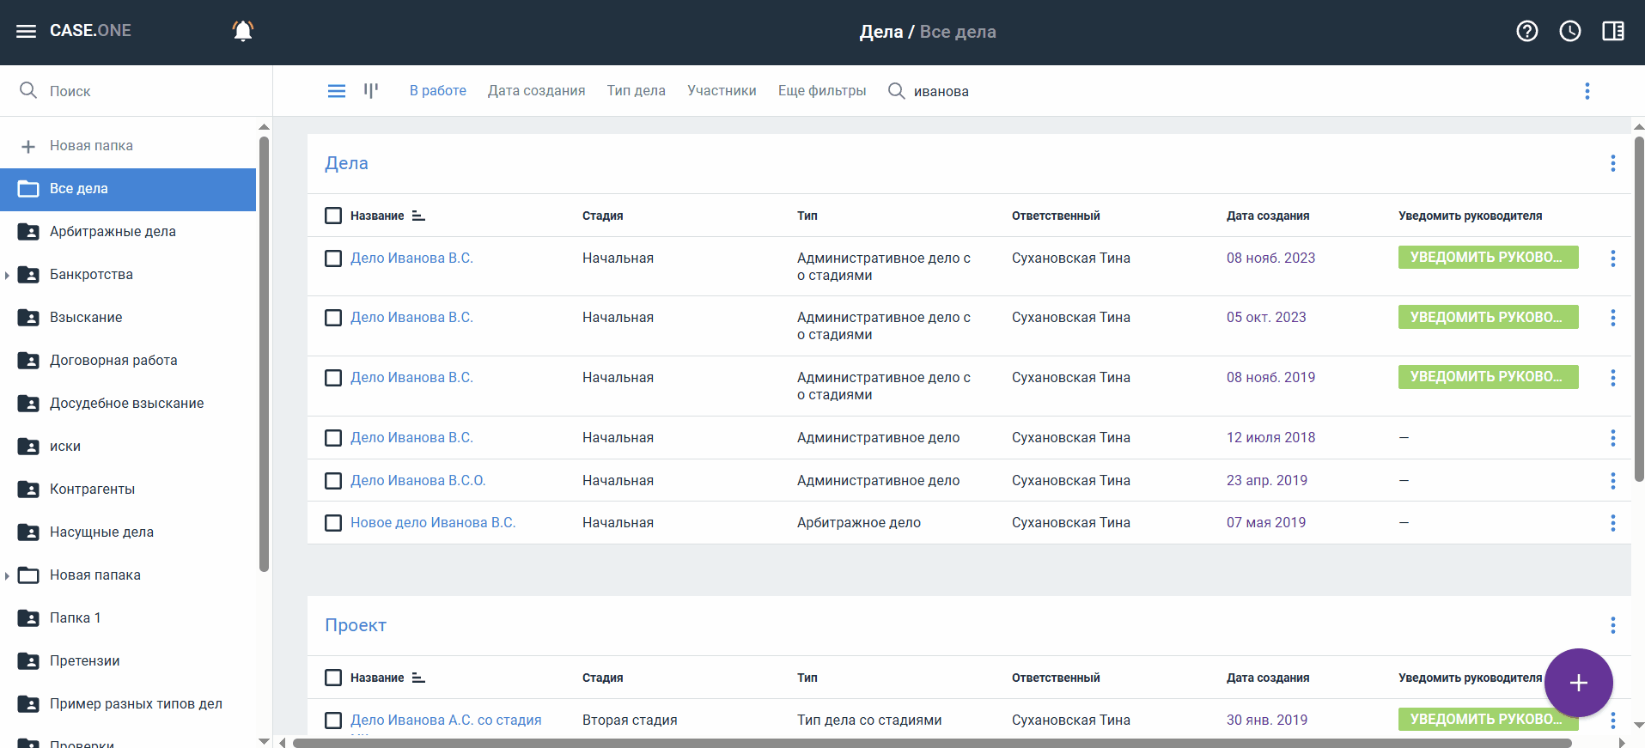Viewport: 1645px width, 748px height.
Task: Check the Дело Иванова А.С. со стадия row
Action: click(x=333, y=721)
